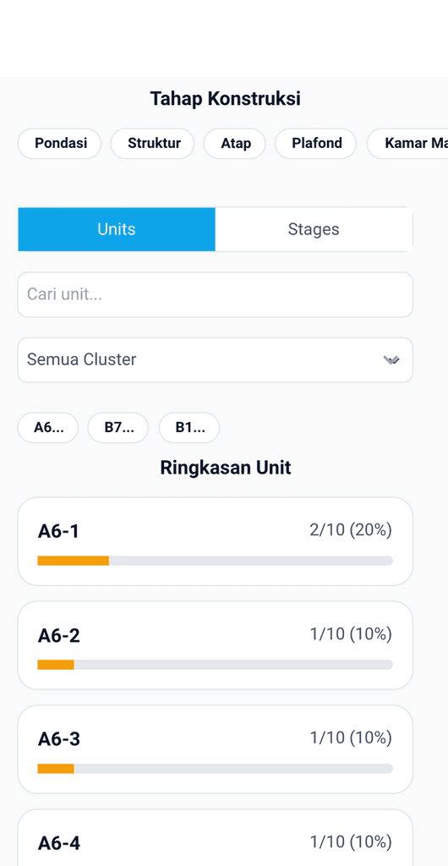Switch to the Stages tab
The image size is (448, 866).
click(314, 229)
